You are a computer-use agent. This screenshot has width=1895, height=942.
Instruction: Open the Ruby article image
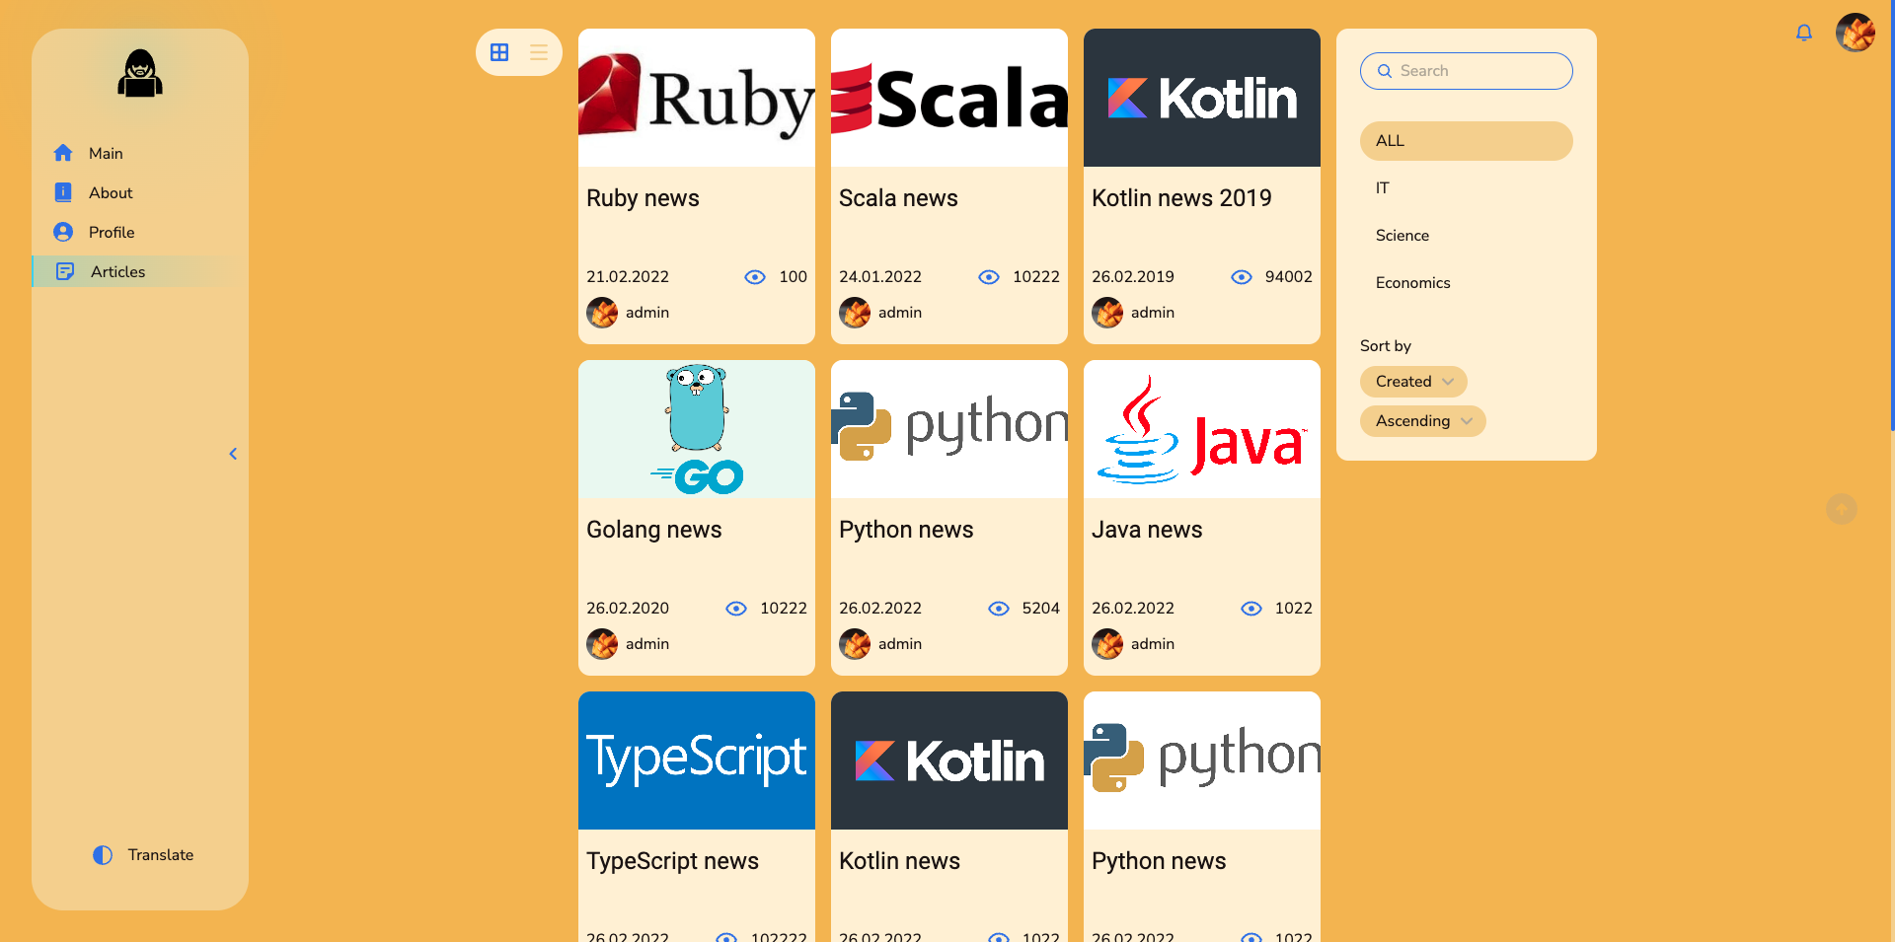[697, 98]
